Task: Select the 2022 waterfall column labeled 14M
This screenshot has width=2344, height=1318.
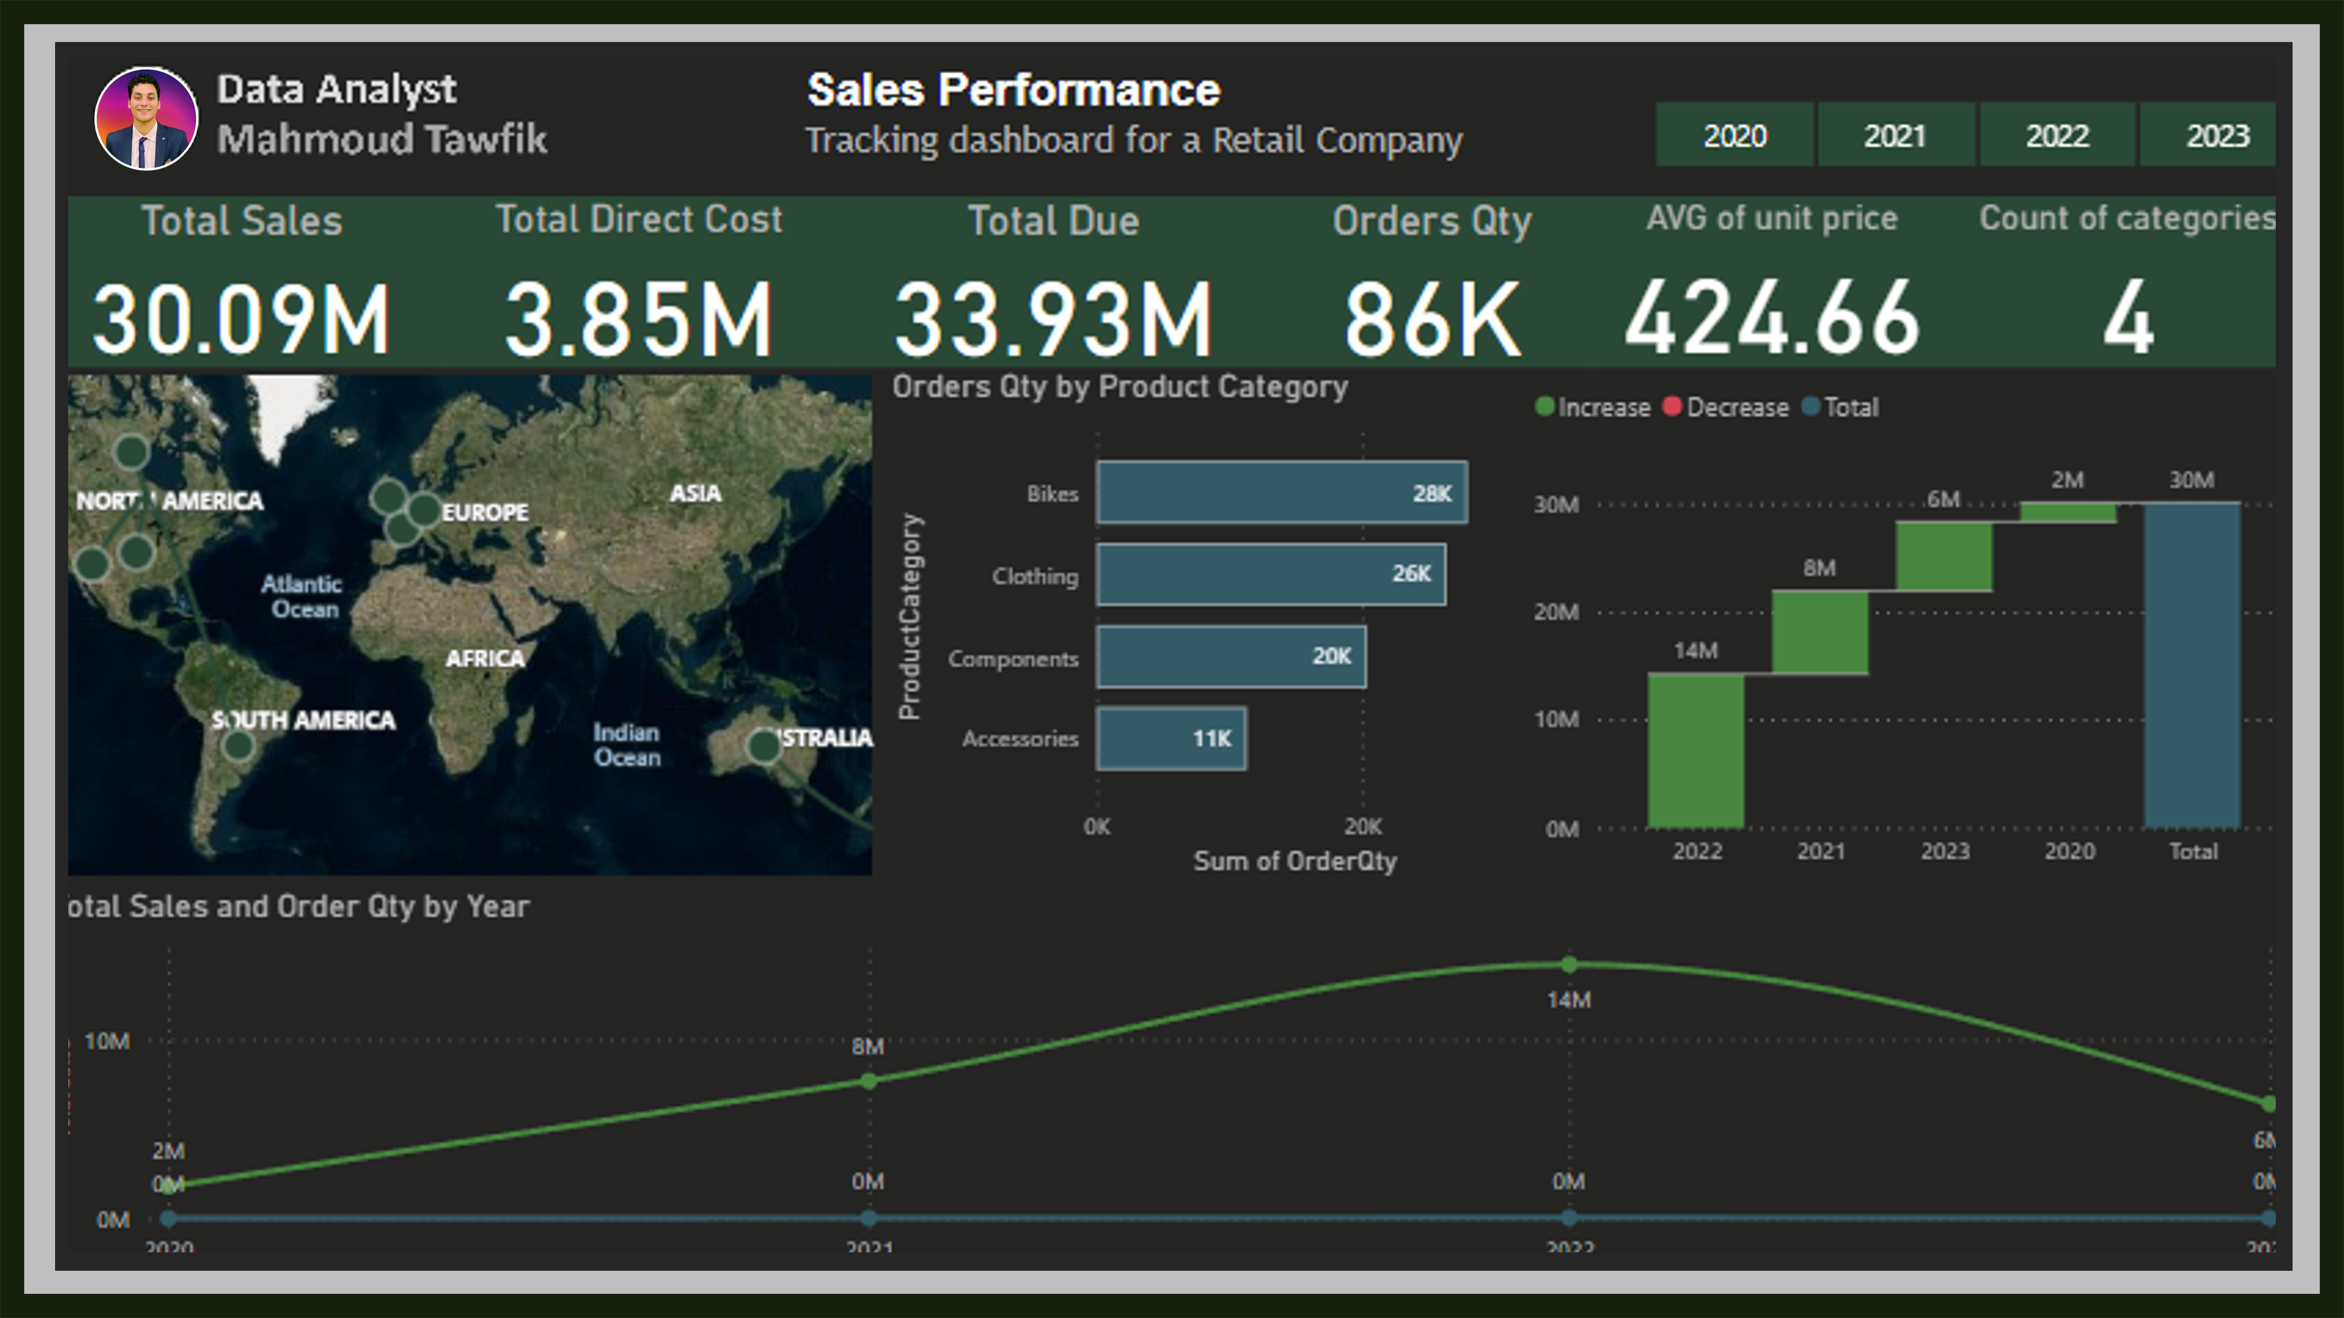Action: click(x=1696, y=751)
